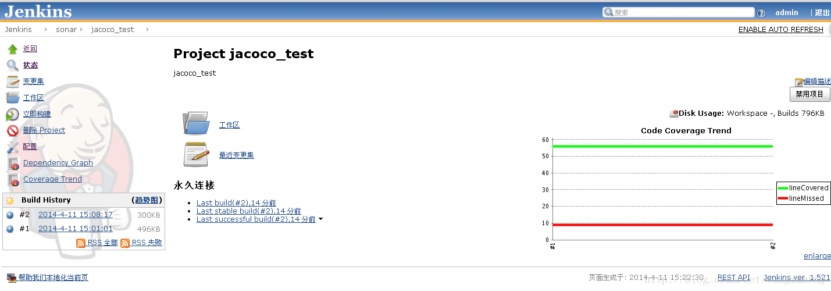831x291 pixels.
Task: Expand arrow after Jenkins breadcrumb
Action: click(x=45, y=29)
